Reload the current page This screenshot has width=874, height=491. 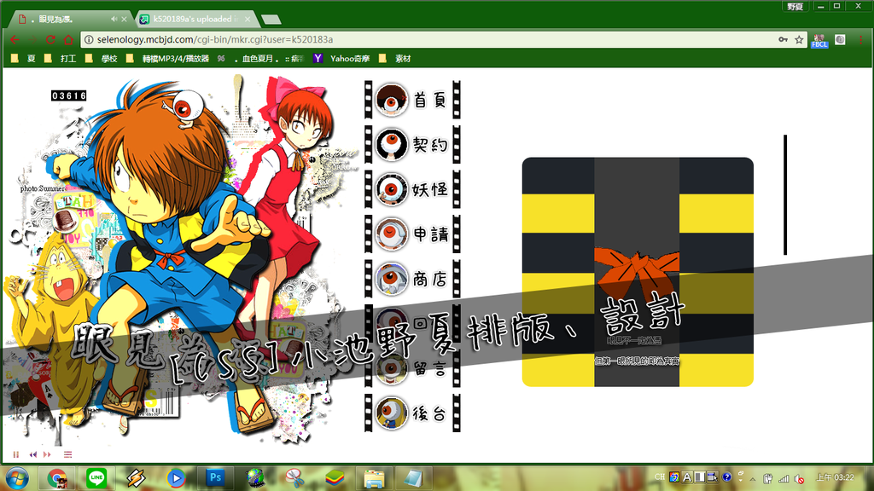click(50, 39)
